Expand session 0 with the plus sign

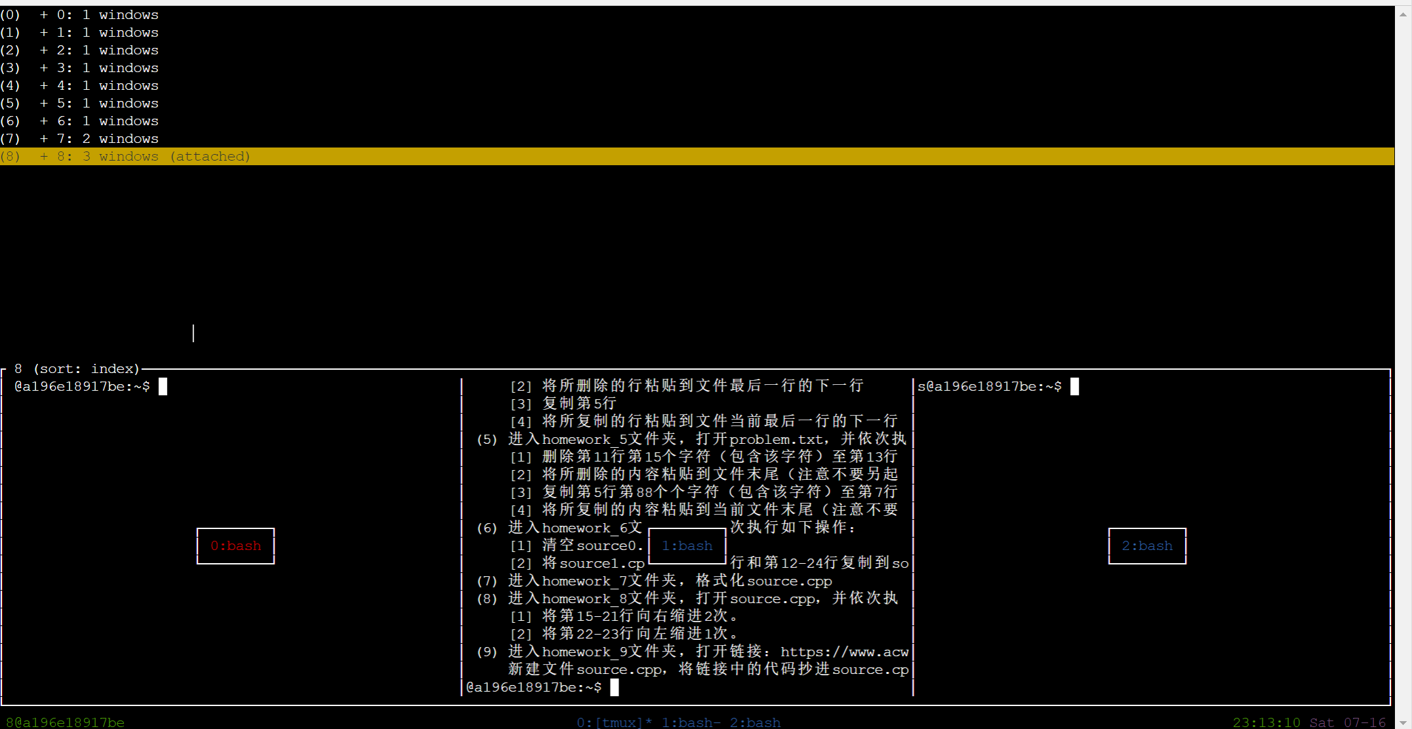(x=44, y=14)
